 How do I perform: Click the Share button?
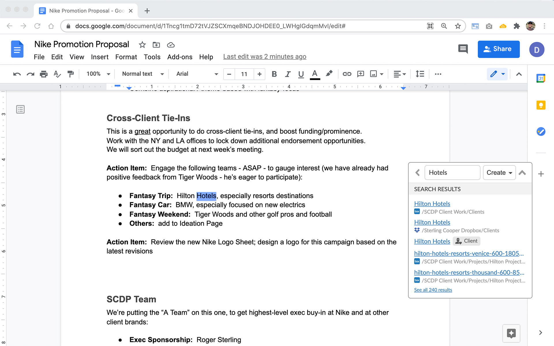click(x=498, y=49)
